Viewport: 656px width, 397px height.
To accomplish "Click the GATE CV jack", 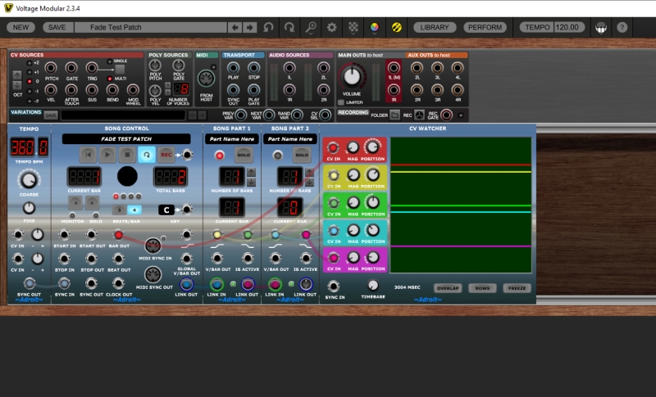I will (x=71, y=68).
